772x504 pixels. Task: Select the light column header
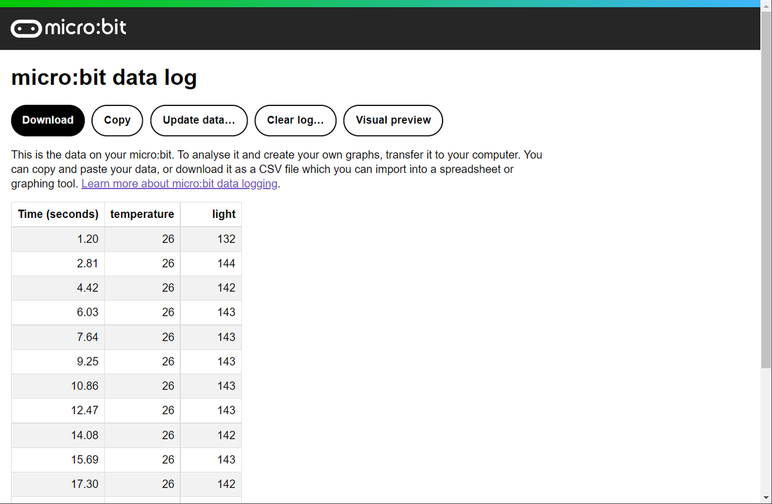tap(211, 214)
